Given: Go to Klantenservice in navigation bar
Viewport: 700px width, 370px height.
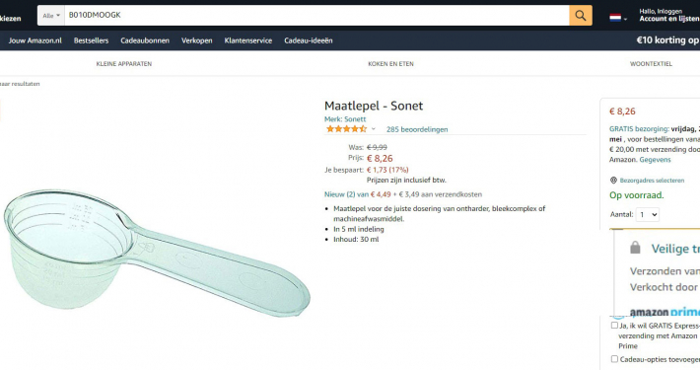Looking at the screenshot, I should [x=248, y=40].
